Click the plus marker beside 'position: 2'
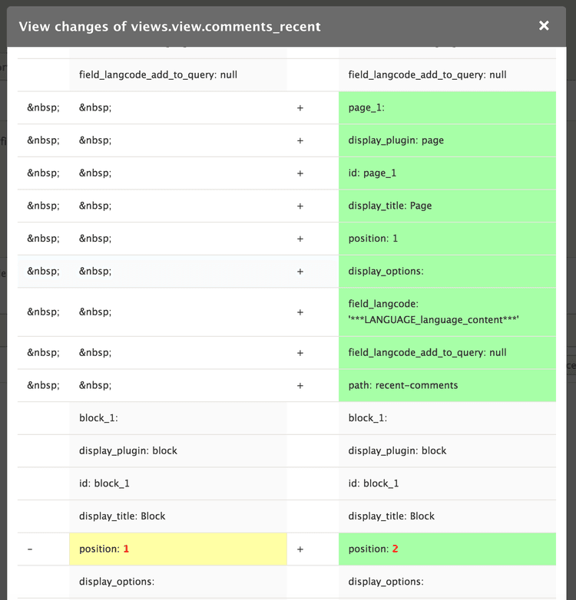The height and width of the screenshot is (600, 576). pos(300,549)
